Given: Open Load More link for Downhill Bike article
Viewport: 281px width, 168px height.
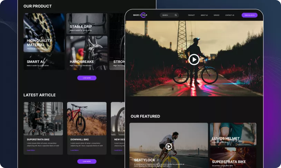Looking at the screenshot, I should (x=74, y=150).
